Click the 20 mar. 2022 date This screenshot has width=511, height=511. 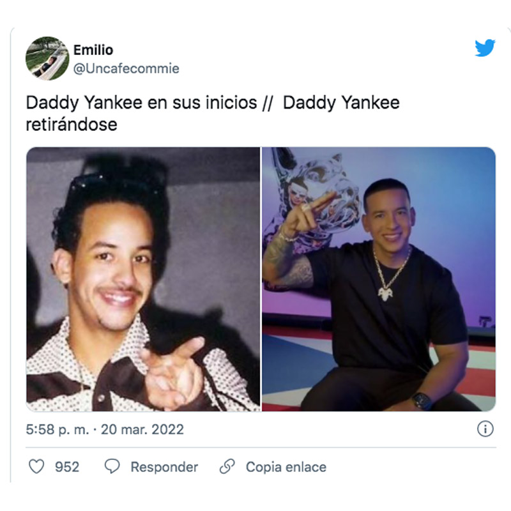pos(142,429)
